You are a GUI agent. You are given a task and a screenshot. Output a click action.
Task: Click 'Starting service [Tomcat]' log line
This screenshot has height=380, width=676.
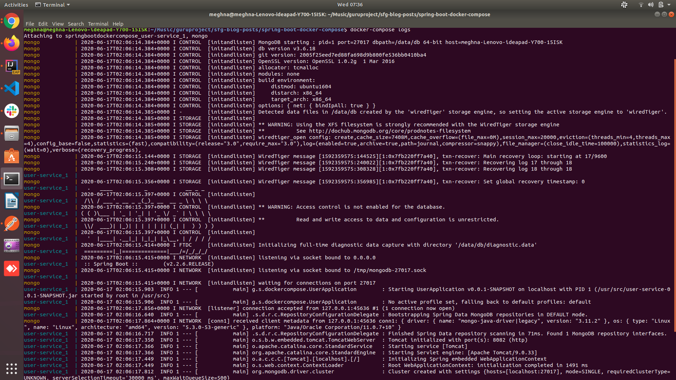[x=428, y=346]
